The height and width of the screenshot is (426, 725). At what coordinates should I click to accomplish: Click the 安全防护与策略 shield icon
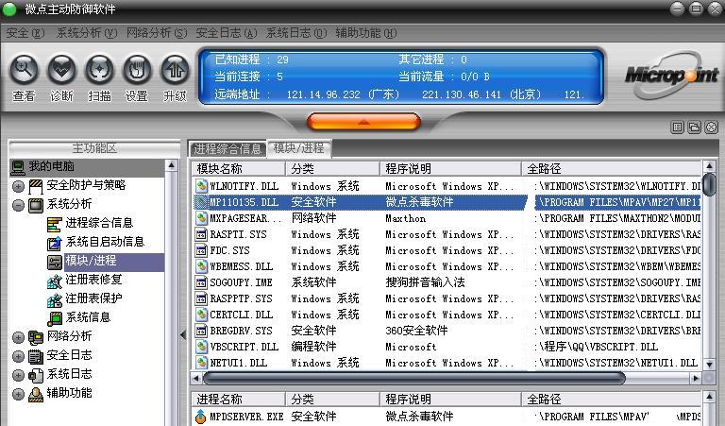pyautogui.click(x=36, y=186)
